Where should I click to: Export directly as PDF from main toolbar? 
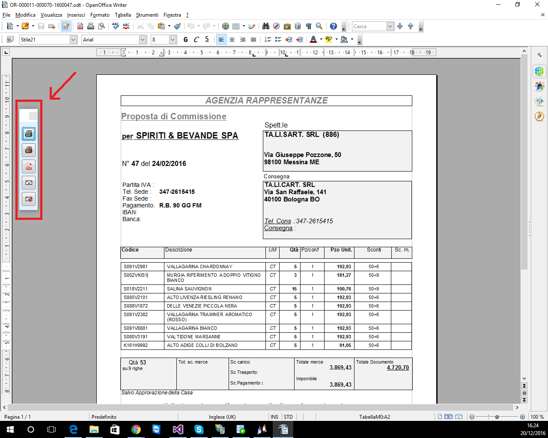80,26
